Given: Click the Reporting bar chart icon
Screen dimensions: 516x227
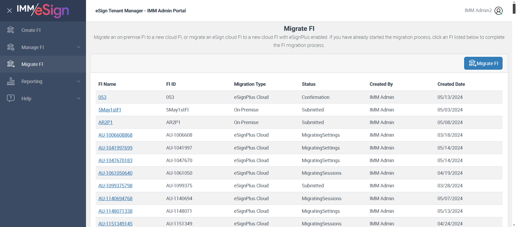Looking at the screenshot, I should click(11, 81).
